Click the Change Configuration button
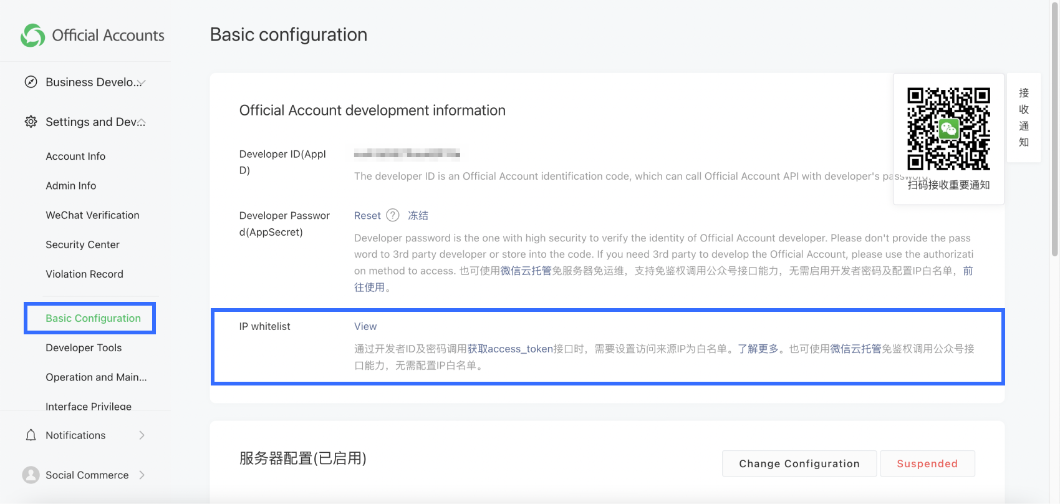This screenshot has height=504, width=1060. coord(799,463)
